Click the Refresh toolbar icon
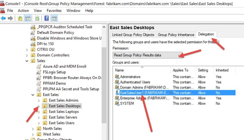Image resolution: width=244 pixels, height=140 pixels. pyautogui.click(x=37, y=18)
